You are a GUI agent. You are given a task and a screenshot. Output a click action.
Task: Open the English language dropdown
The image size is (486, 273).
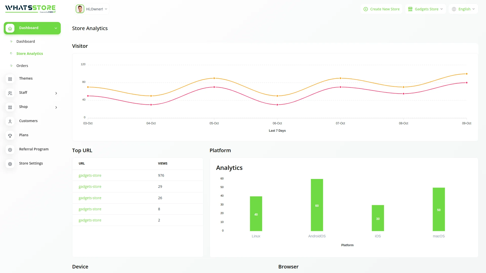[463, 9]
